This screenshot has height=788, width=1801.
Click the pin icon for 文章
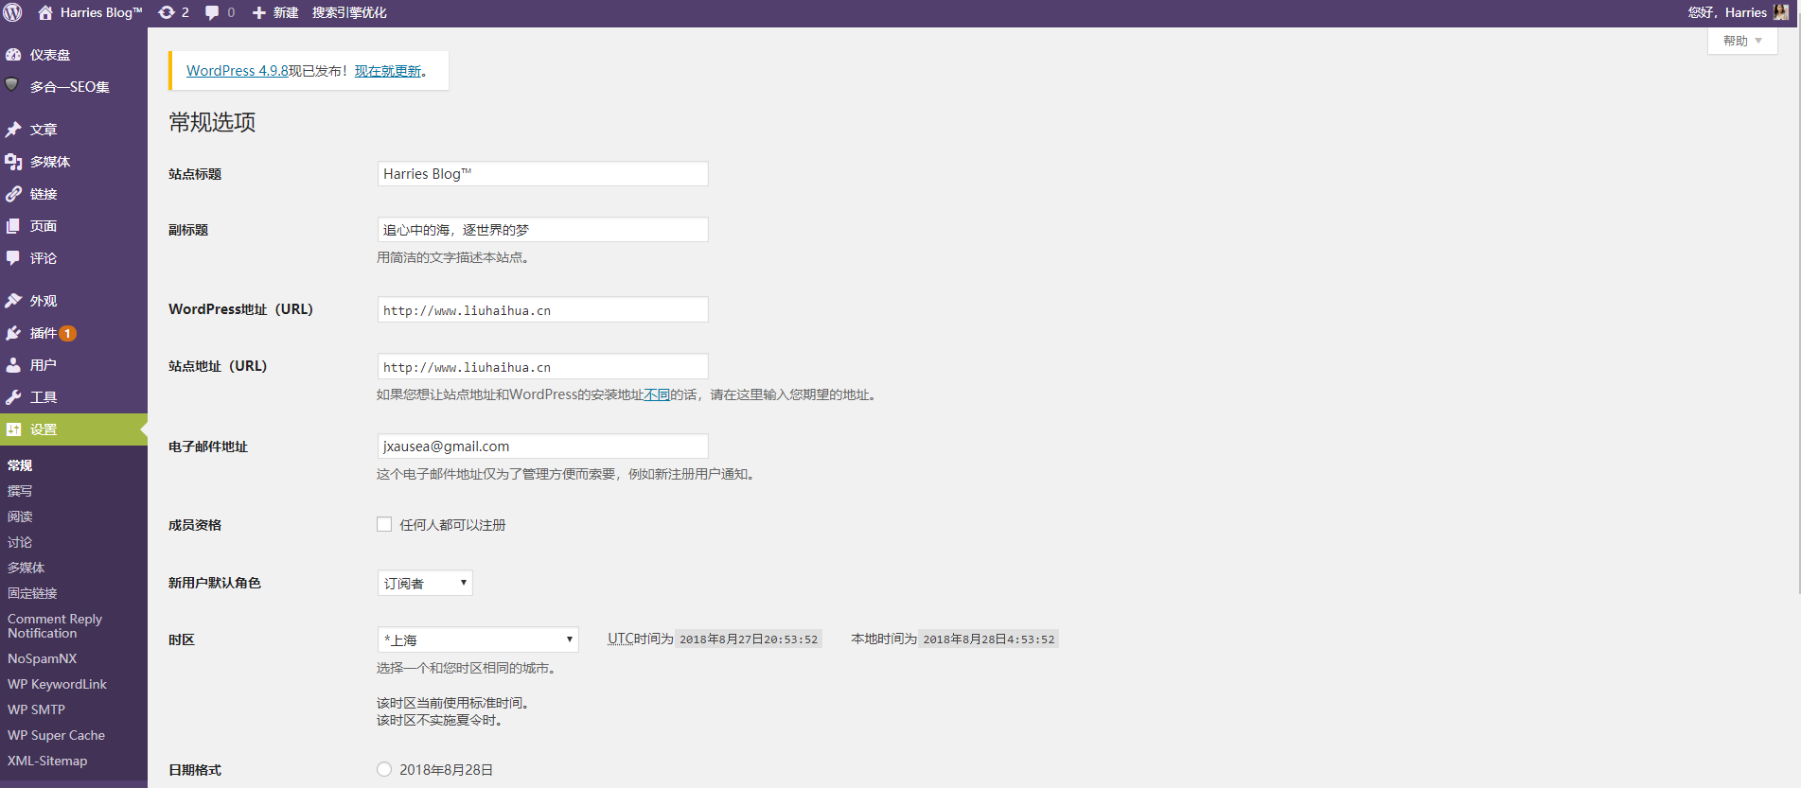[13, 130]
